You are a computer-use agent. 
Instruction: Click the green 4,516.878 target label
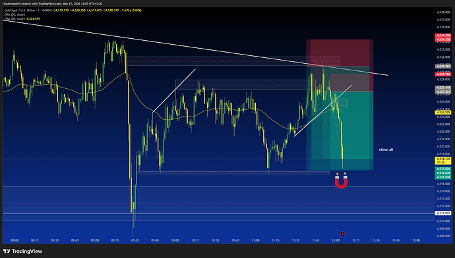click(443, 173)
